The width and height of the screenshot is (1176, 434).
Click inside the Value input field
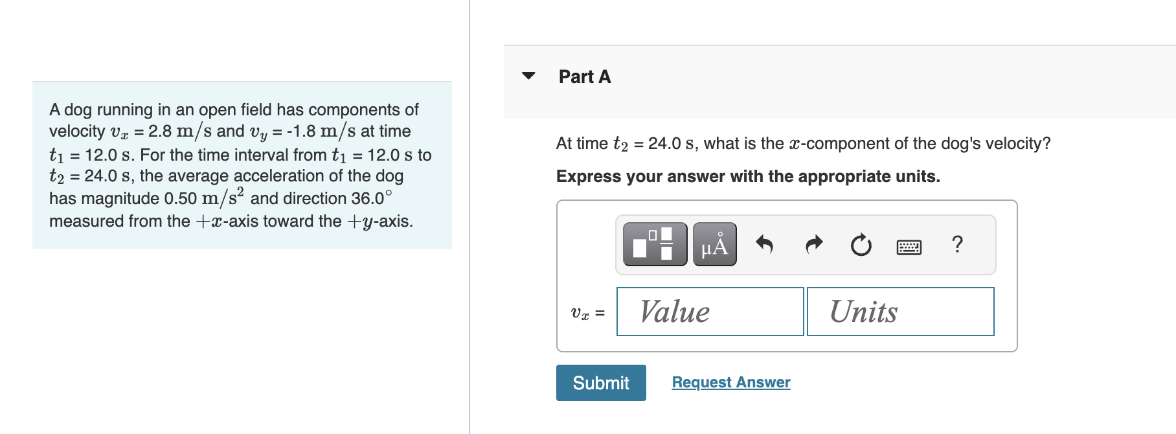pos(710,312)
